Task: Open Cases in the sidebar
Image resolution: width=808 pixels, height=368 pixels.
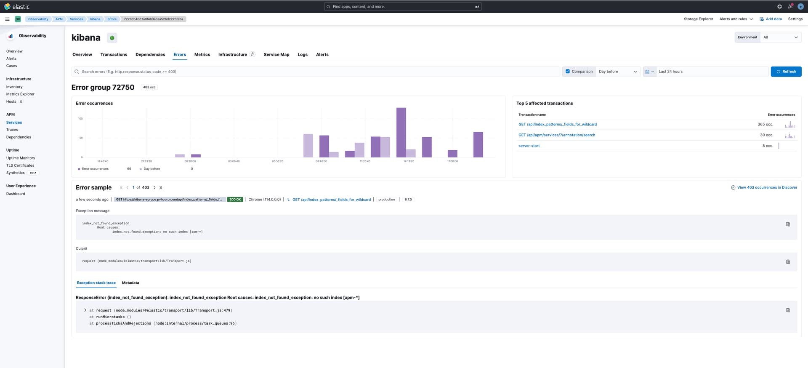Action: click(12, 66)
